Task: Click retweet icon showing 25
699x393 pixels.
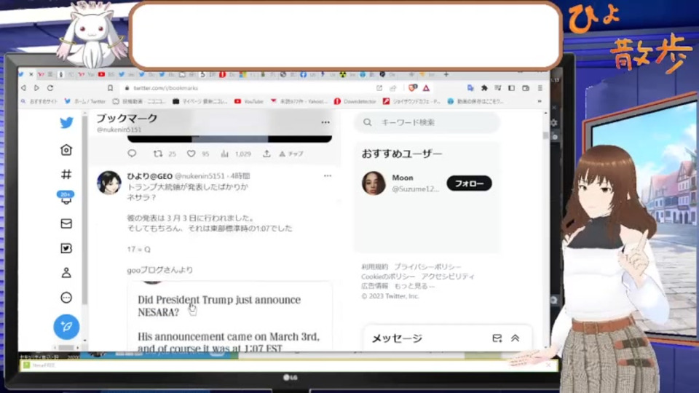Action: click(x=164, y=154)
